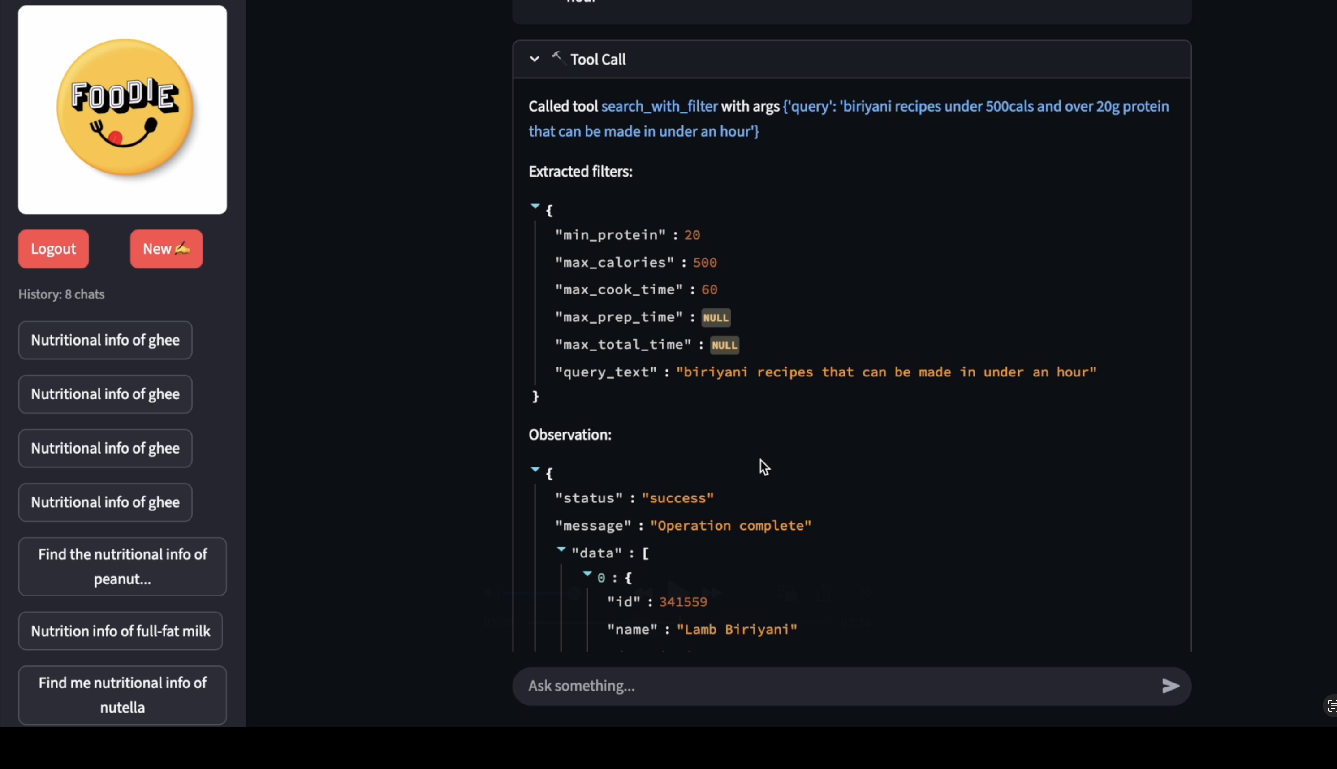Open fourth Nutritional info of ghee chat
1337x769 pixels.
point(105,502)
